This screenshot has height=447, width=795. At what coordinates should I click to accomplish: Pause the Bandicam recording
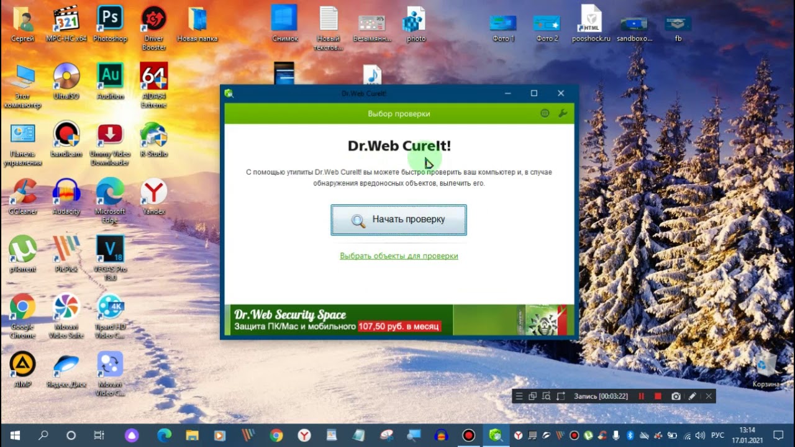coord(642,396)
